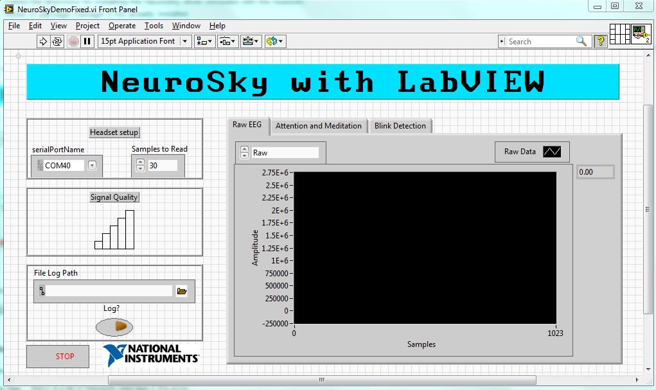
Task: Toggle the Log? button
Action: coord(114,327)
